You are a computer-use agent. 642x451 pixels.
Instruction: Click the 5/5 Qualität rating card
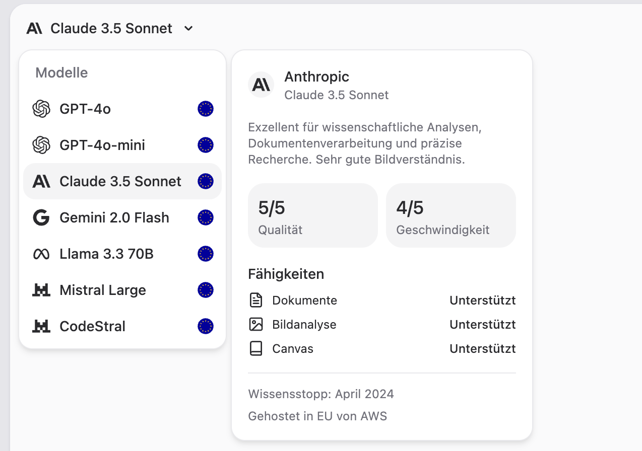click(x=312, y=215)
